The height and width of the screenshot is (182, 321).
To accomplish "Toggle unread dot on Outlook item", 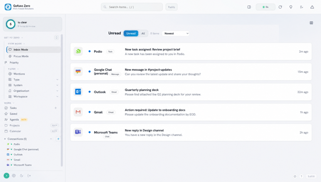I will 89,92.
